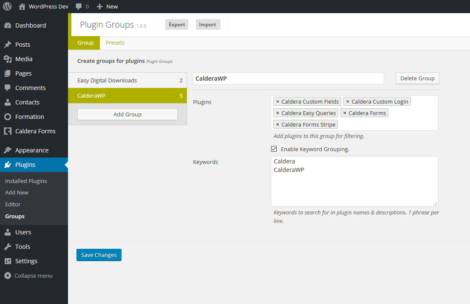
Task: Remove Caldera Custom Fields from group
Action: 277,101
